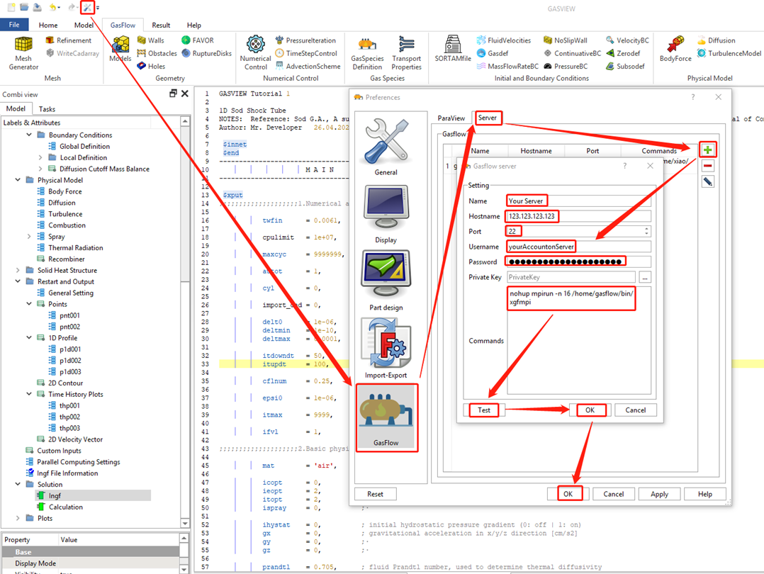Select Calculation under Solution

[x=66, y=507]
